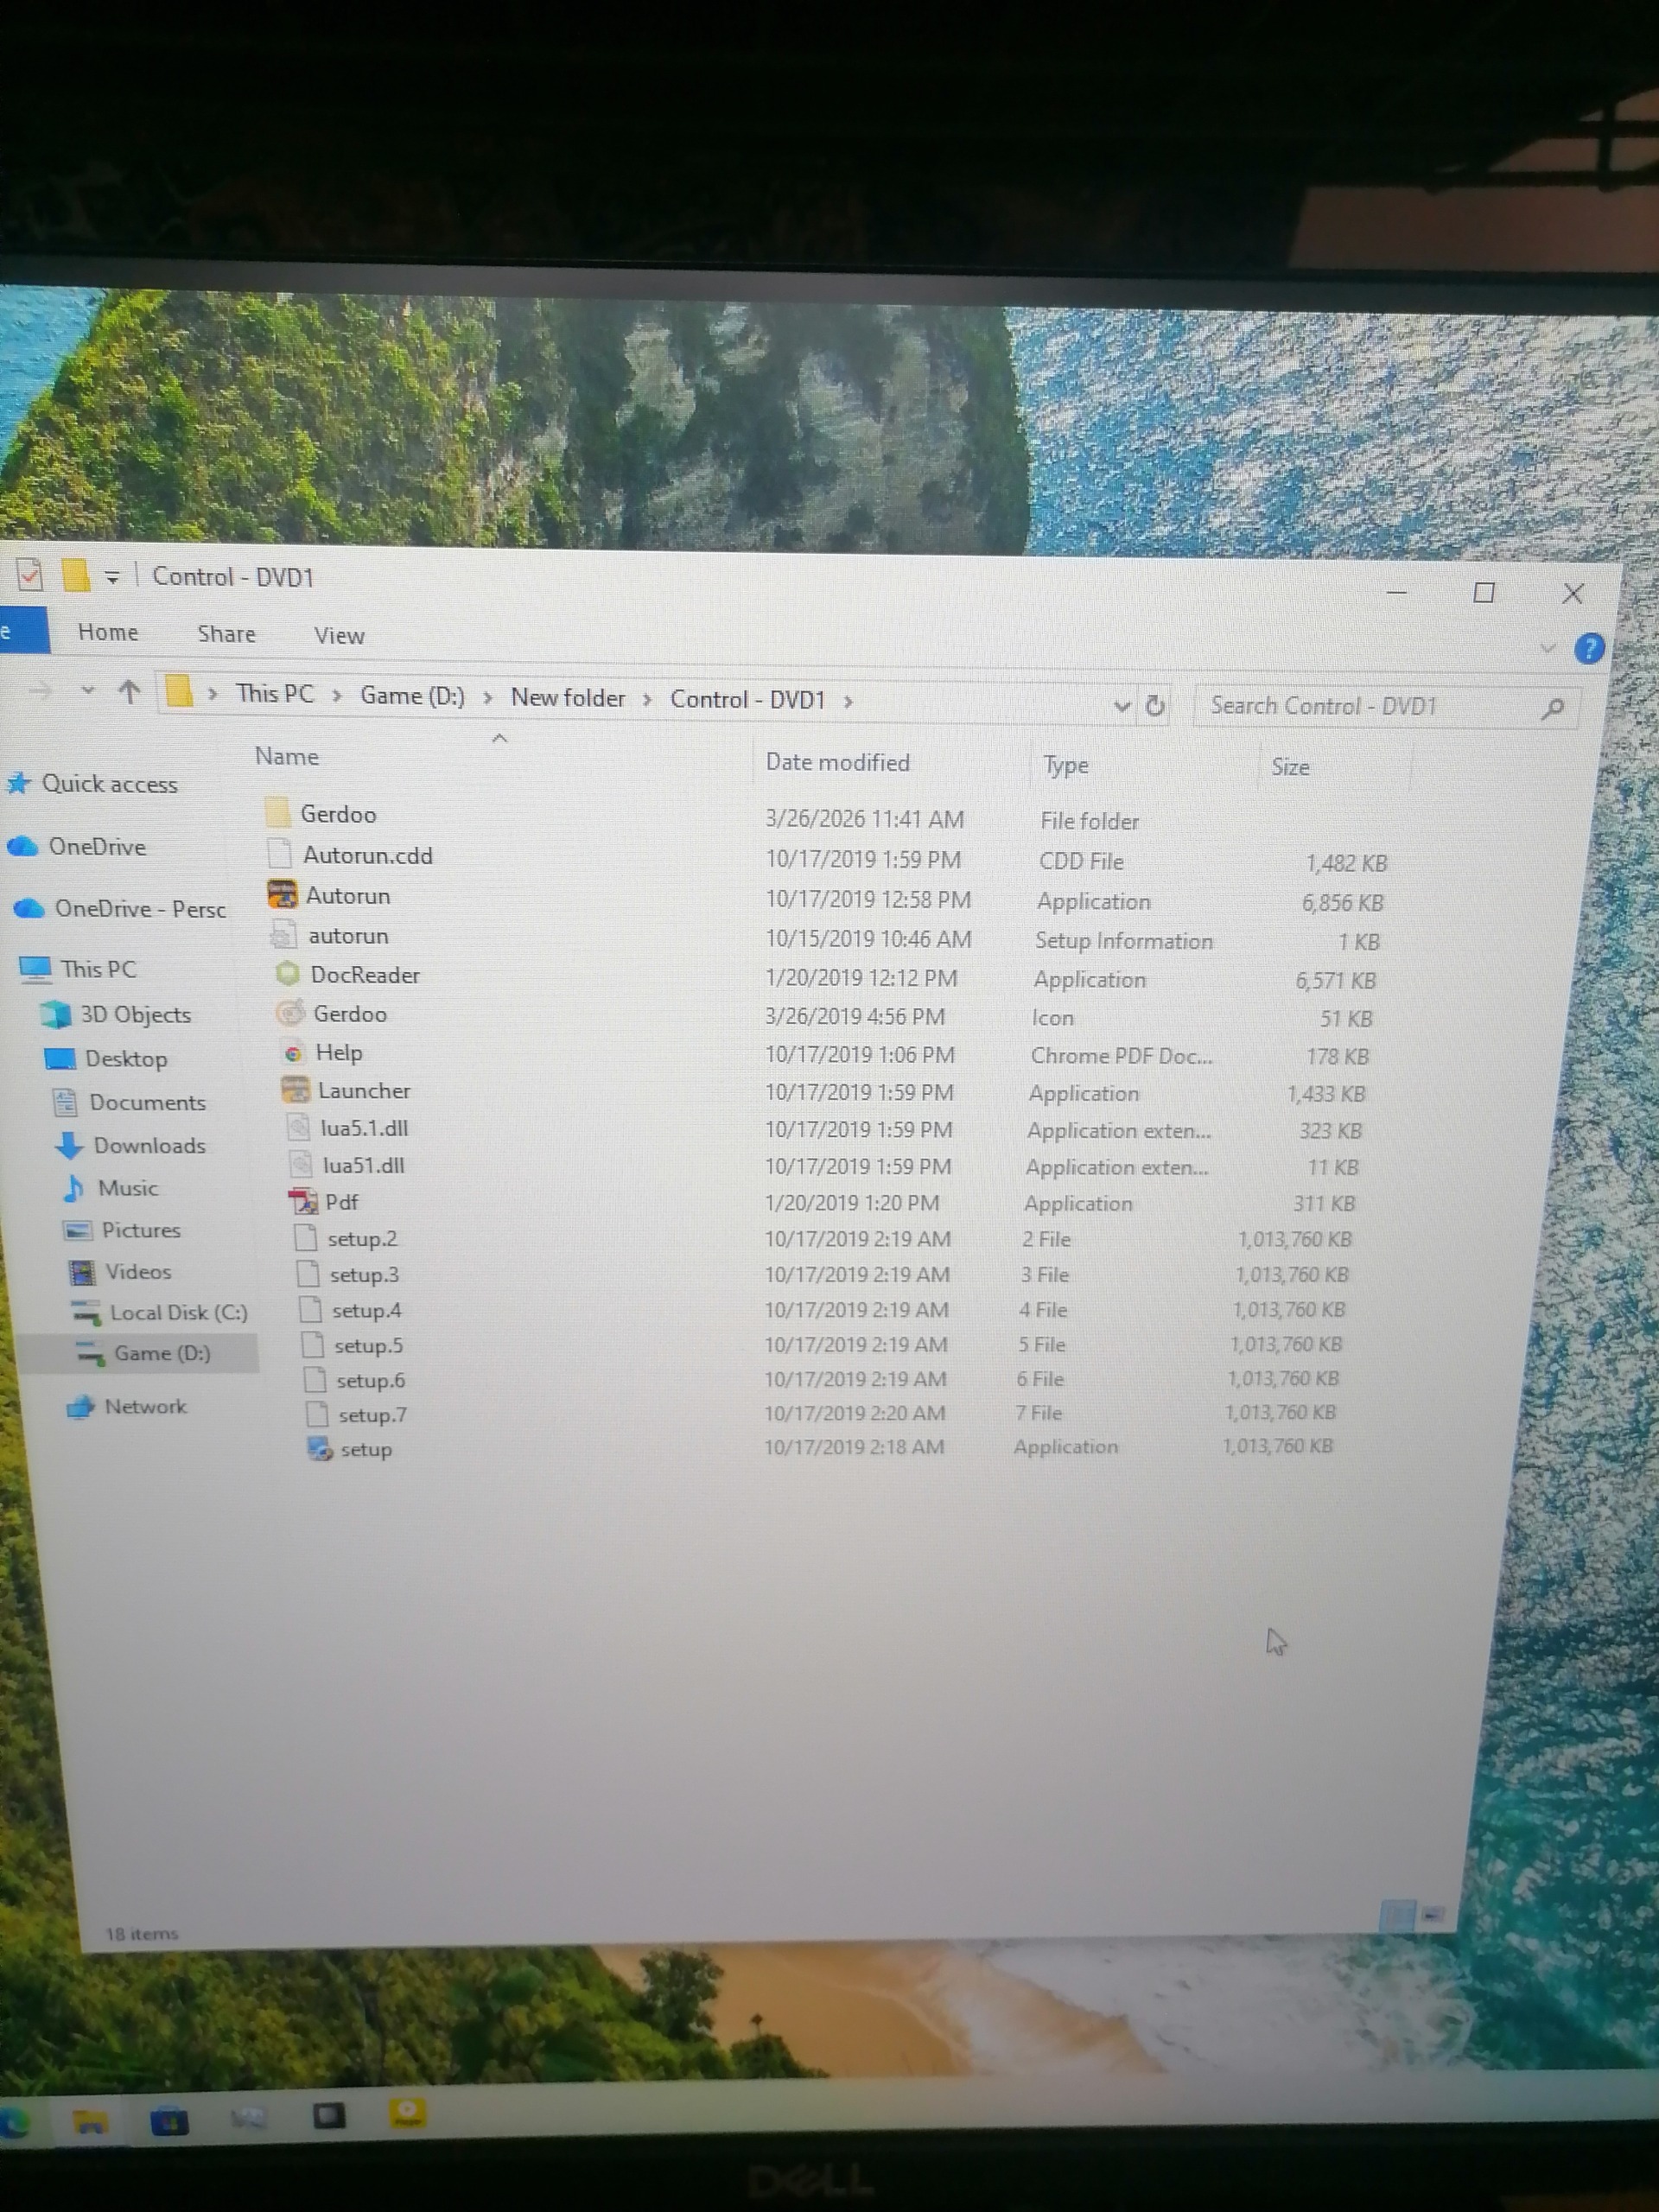Open Microsoft Store from the taskbar
This screenshot has height=2212, width=1659.
tap(169, 2119)
